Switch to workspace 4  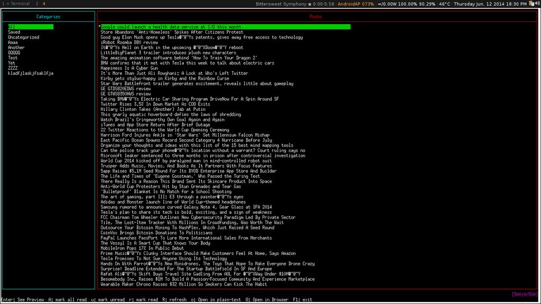[x=44, y=4]
